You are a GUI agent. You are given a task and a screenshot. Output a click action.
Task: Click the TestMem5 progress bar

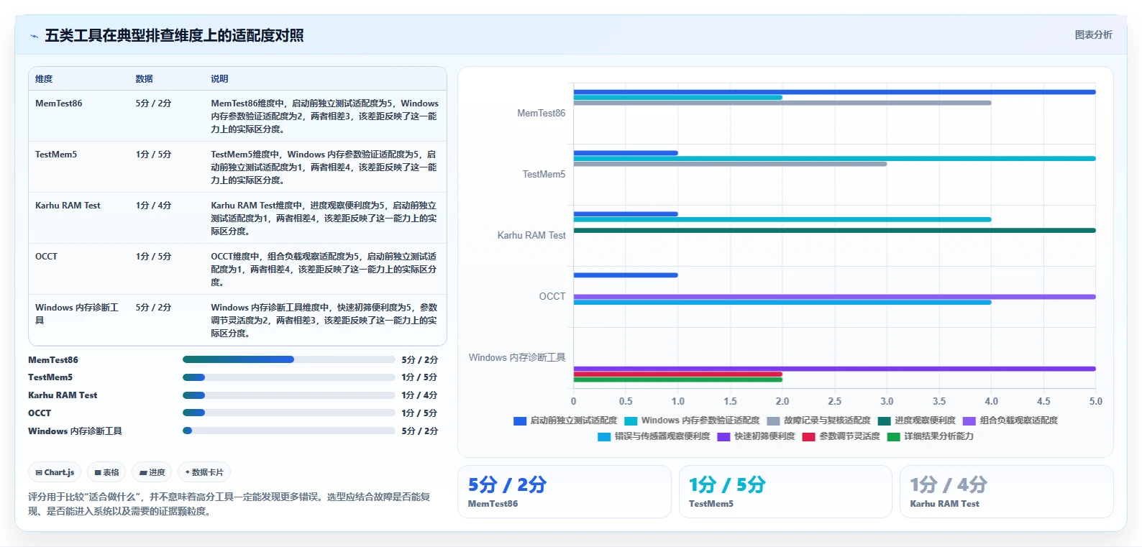288,377
